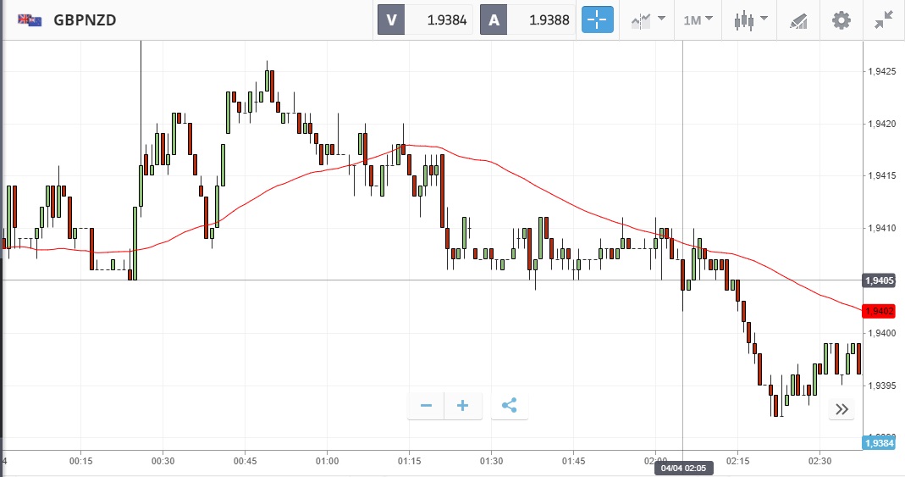Collapse chart with the shrink arrows icon
This screenshot has height=477, width=905.
[884, 20]
